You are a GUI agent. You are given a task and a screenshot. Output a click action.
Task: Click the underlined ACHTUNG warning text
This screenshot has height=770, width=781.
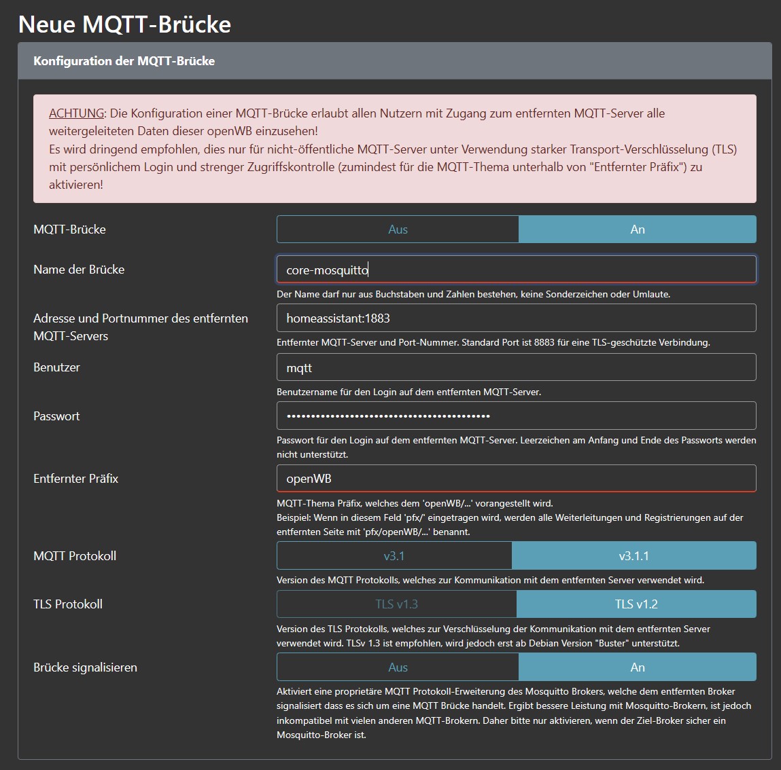(x=77, y=113)
